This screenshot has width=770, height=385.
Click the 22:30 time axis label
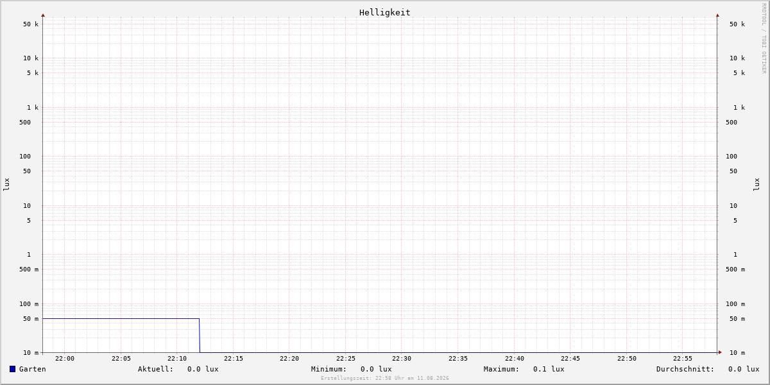(402, 359)
